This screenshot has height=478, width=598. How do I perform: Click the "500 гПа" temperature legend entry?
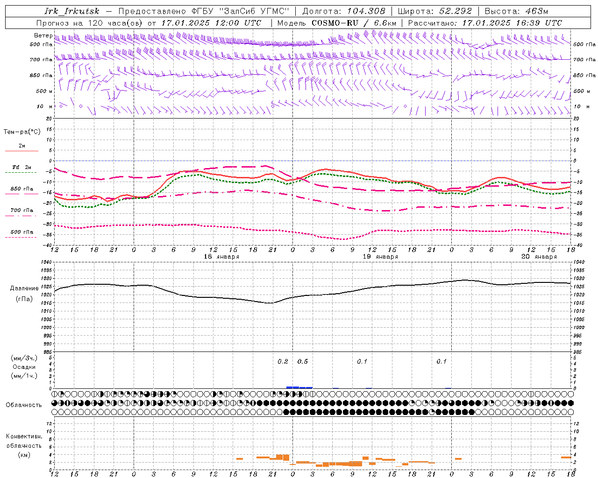tap(22, 232)
